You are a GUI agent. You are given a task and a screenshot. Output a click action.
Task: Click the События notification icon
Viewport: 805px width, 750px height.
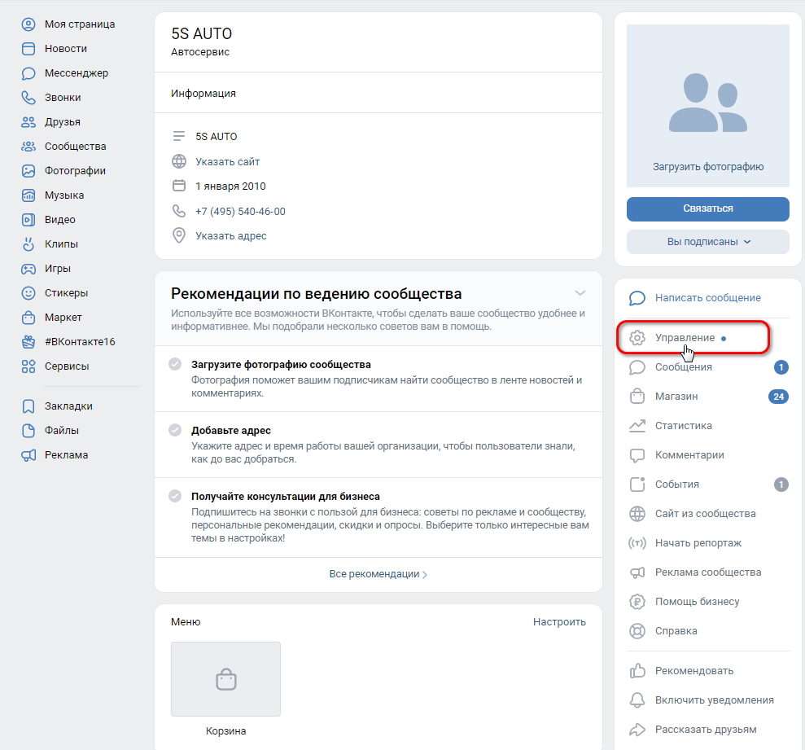[637, 485]
